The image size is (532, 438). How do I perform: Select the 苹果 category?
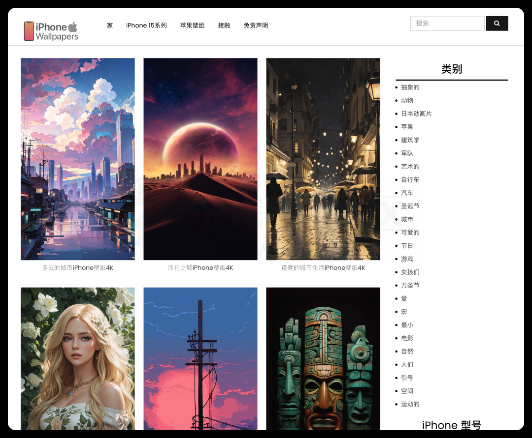[407, 127]
